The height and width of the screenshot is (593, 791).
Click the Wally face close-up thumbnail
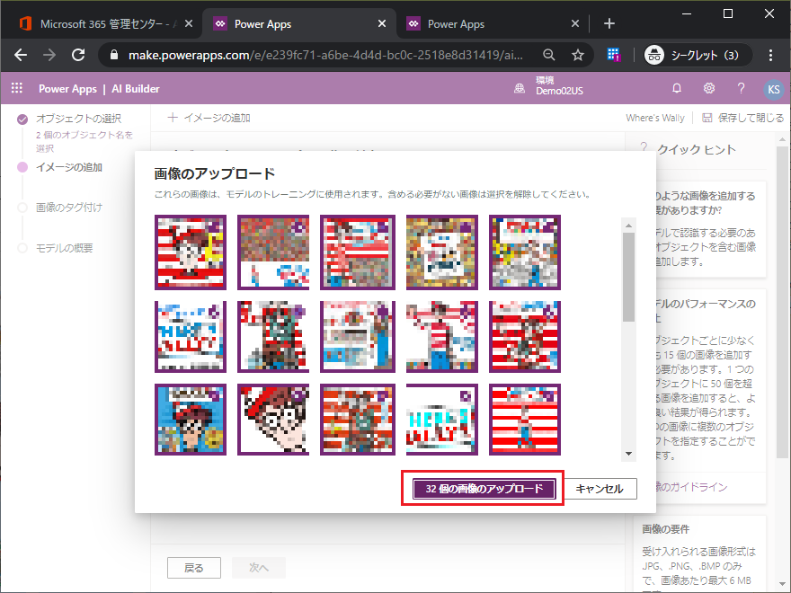click(273, 420)
